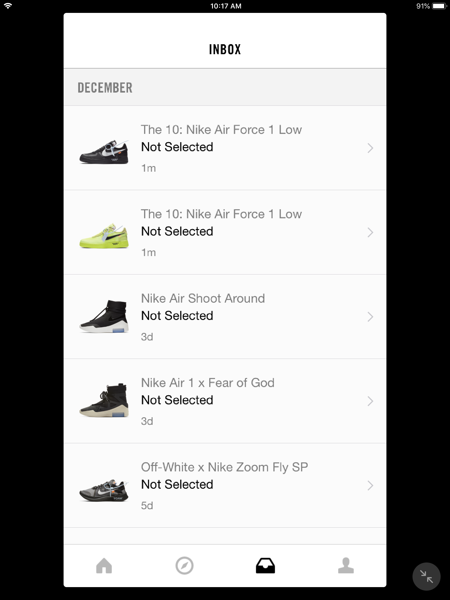Tap the Zoom Fly SP shoe thumbnail
Screen dimensions: 450x600
tap(104, 491)
